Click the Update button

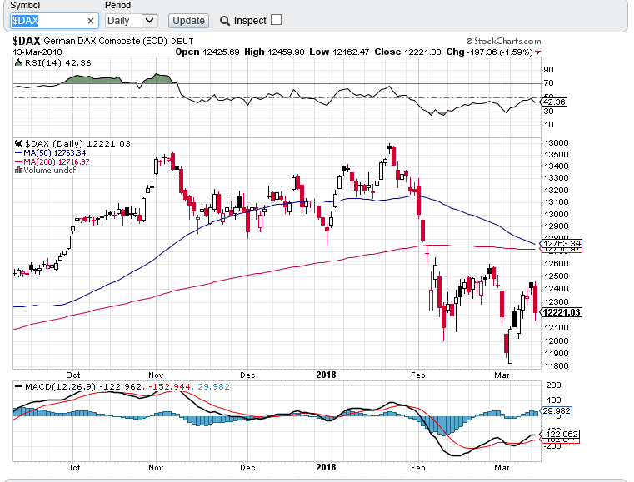[x=188, y=21]
